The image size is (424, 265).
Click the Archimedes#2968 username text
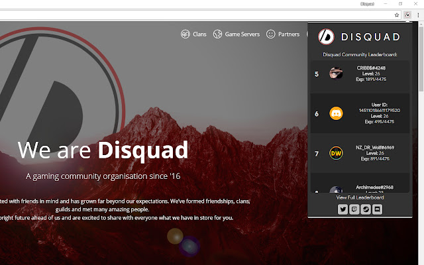point(374,187)
